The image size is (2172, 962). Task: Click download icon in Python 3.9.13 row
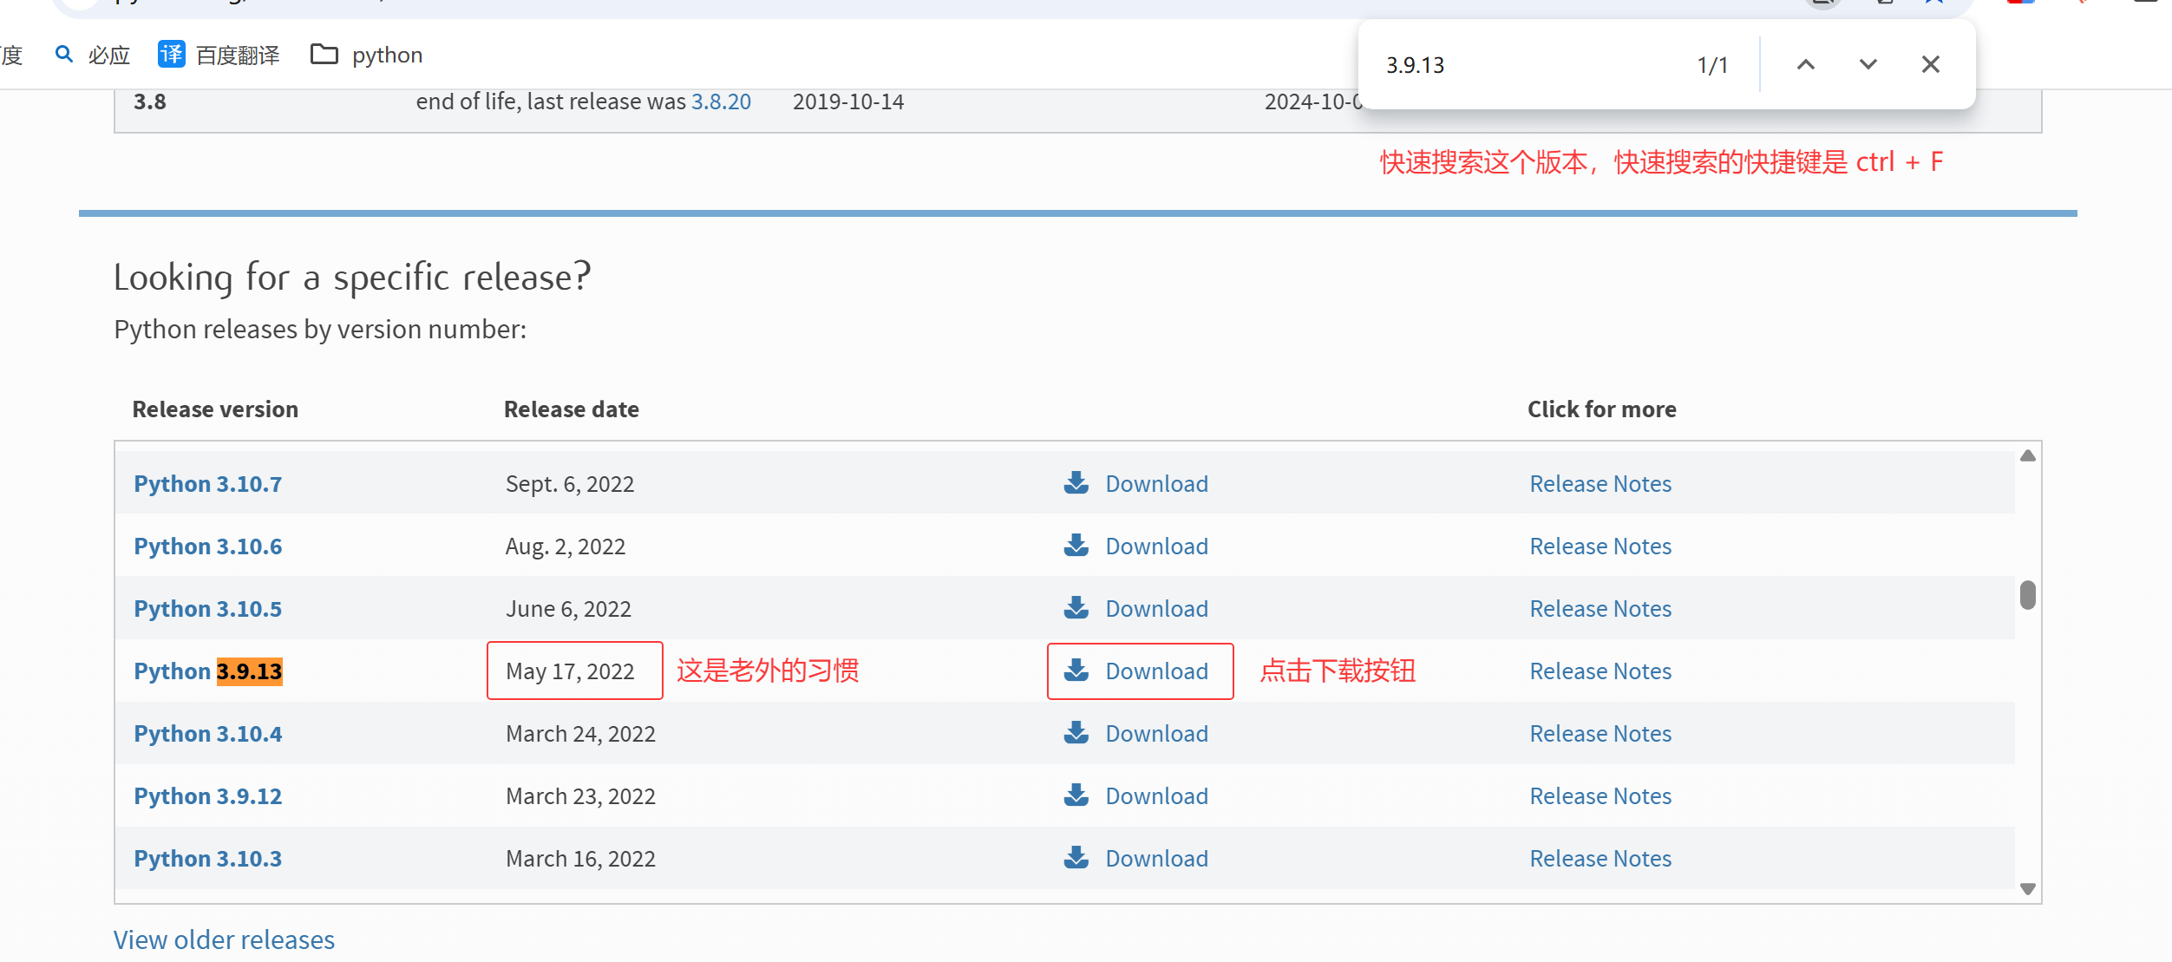point(1076,670)
